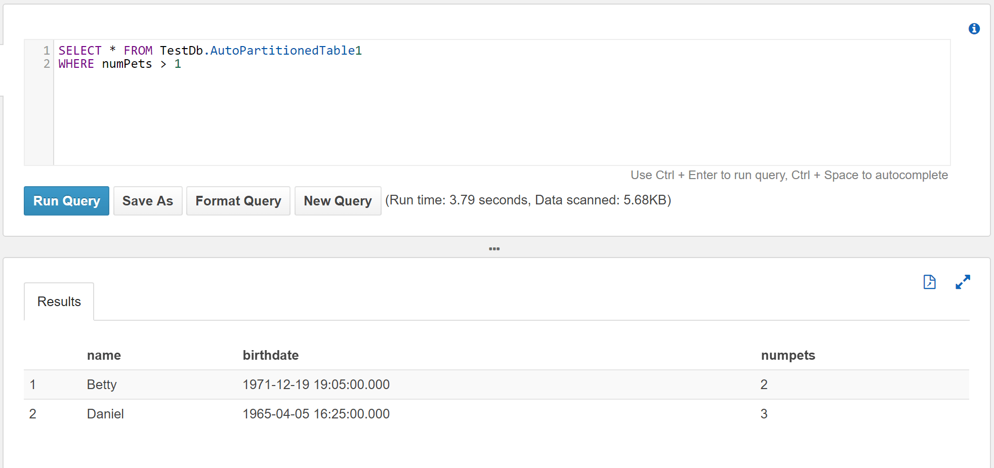
Task: Format the SQL query
Action: coord(238,201)
